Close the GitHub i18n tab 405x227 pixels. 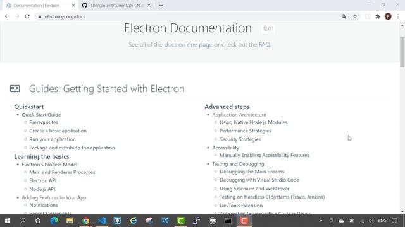149,5
